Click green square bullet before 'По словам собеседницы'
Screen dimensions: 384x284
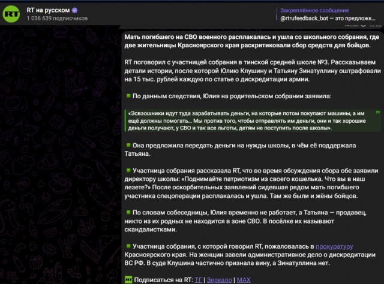(x=128, y=212)
